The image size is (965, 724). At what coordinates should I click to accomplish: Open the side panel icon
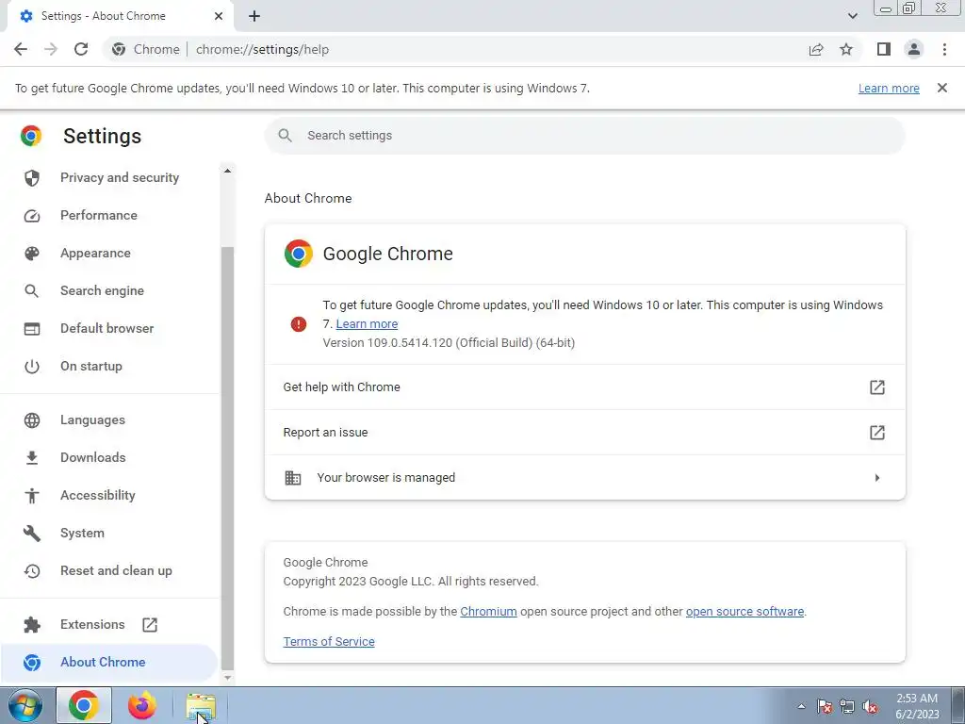point(884,49)
